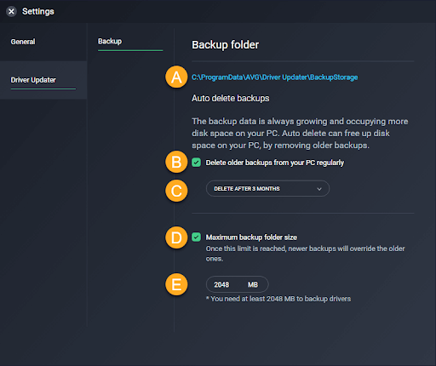Open the General settings section
The image size is (436, 366).
point(23,42)
